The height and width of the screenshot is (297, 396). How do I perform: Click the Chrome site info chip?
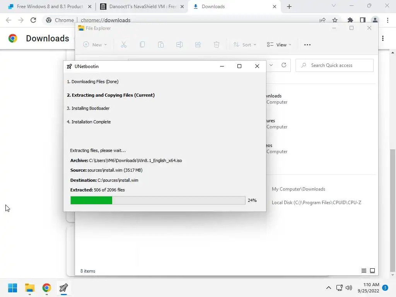pos(60,20)
